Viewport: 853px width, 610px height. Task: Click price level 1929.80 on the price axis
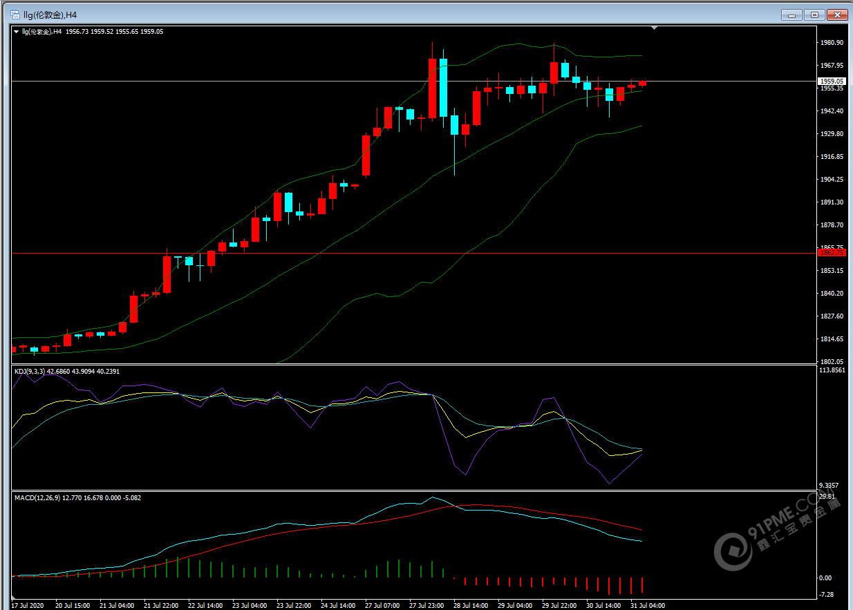tap(832, 134)
